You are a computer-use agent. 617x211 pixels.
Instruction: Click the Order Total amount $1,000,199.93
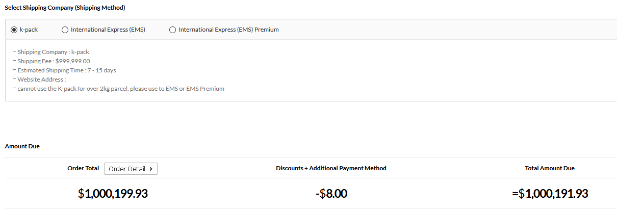[x=113, y=194]
